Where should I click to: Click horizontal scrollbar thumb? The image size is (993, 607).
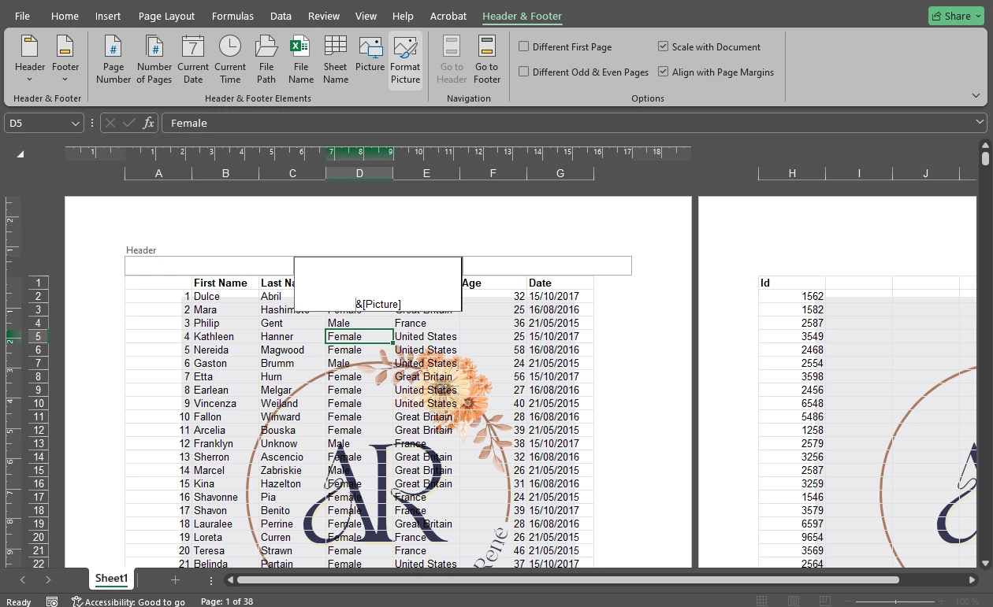point(567,580)
